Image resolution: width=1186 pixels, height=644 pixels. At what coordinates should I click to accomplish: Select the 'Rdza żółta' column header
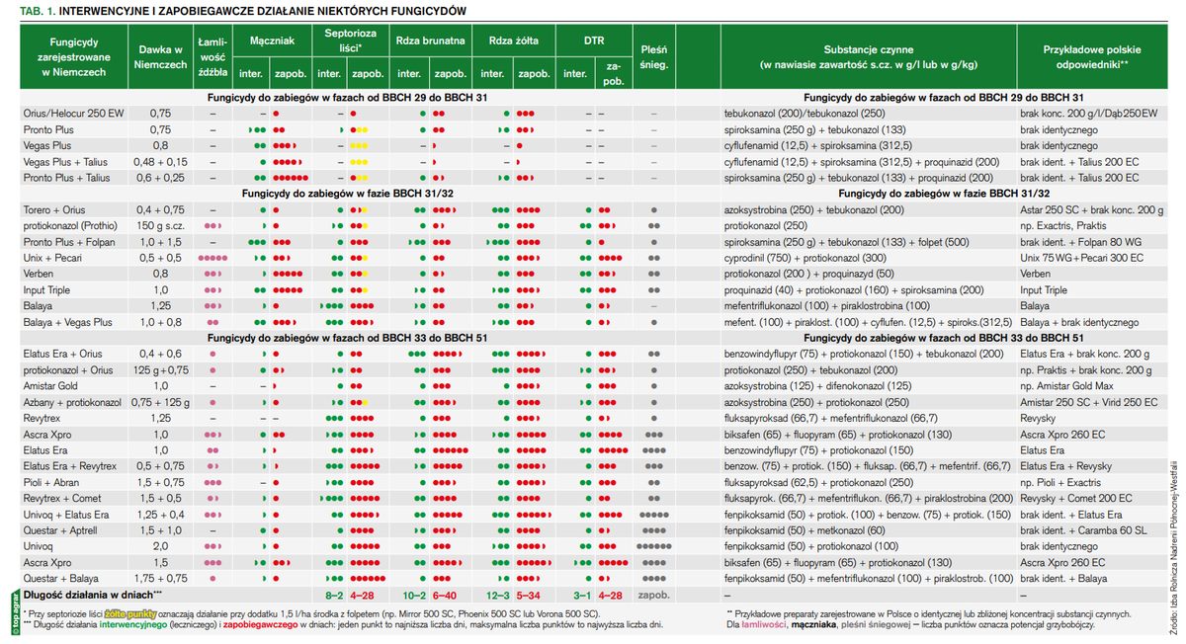(514, 42)
